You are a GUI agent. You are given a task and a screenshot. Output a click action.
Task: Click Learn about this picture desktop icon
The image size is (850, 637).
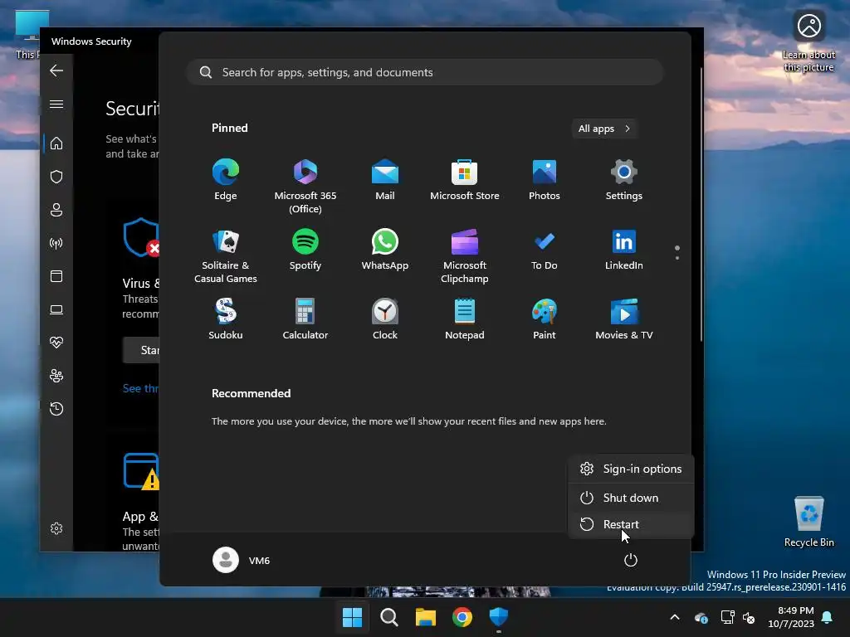(808, 43)
